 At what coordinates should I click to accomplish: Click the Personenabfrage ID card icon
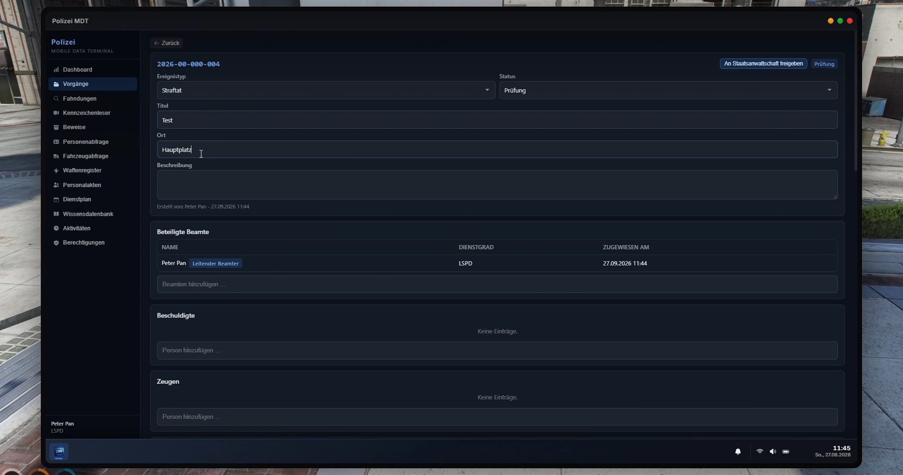coord(56,142)
